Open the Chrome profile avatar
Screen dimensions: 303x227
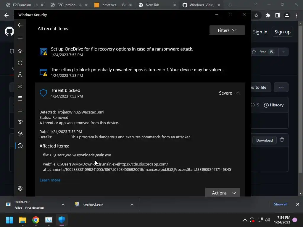(287, 15)
